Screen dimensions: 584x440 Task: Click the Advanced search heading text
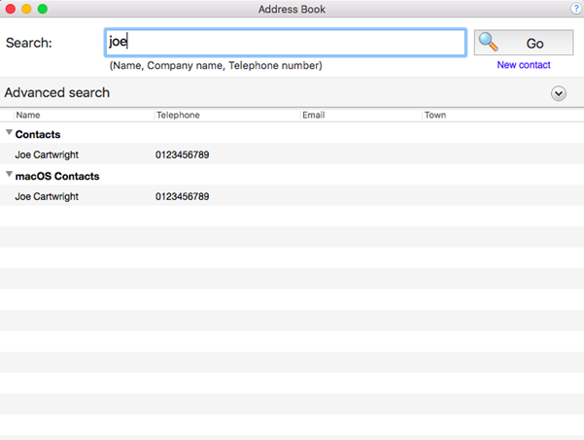pyautogui.click(x=57, y=92)
